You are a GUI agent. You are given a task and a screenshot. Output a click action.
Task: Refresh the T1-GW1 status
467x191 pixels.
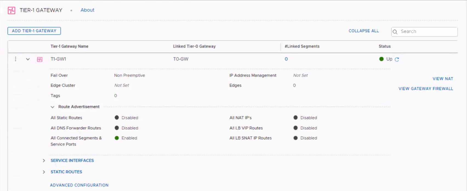397,59
